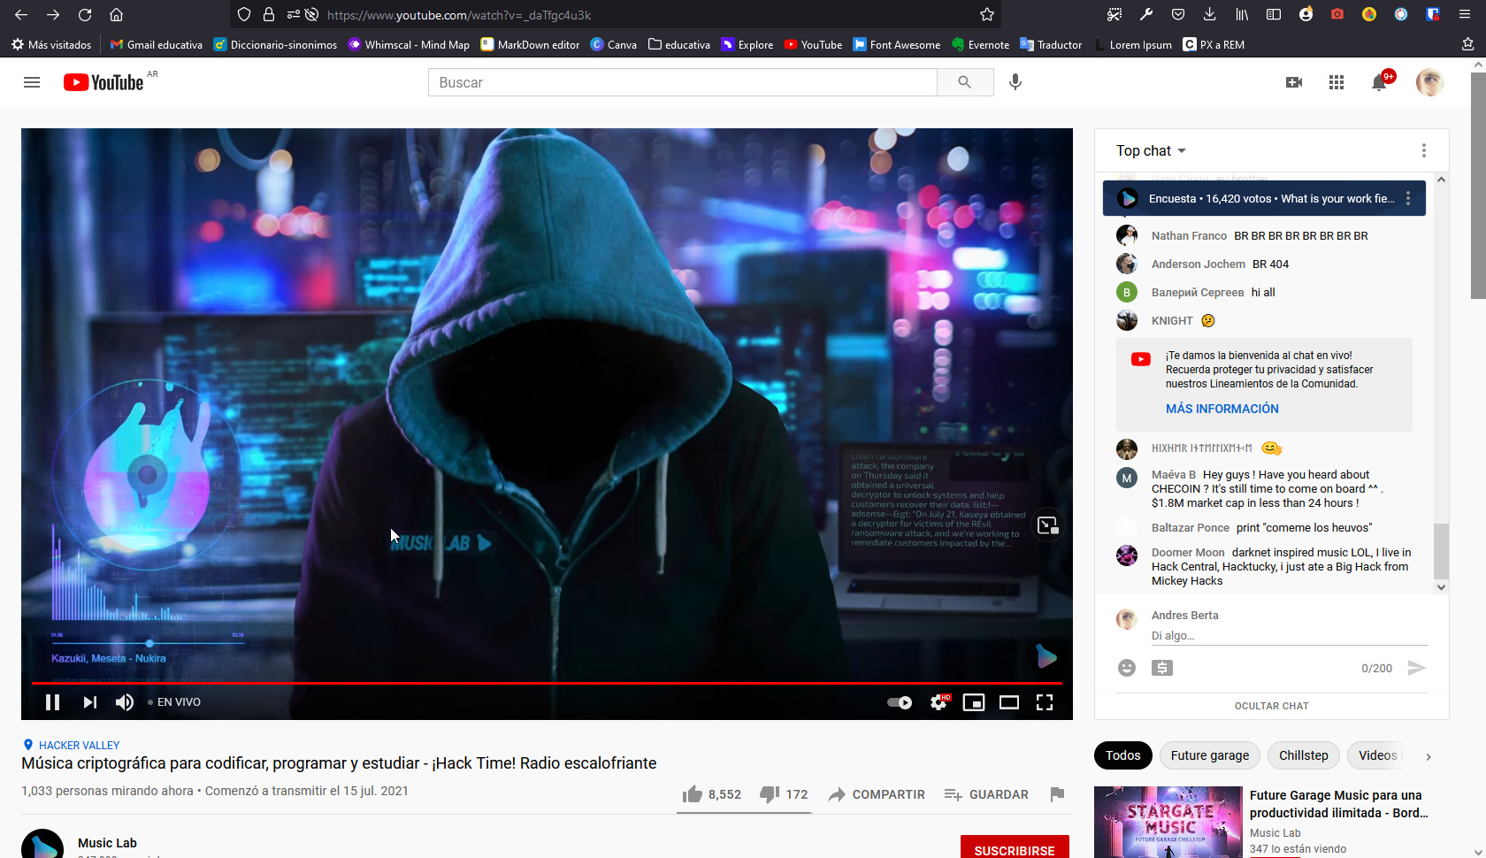Open the educativa bookmarks folder
Screen dimensions: 1486x858
[x=679, y=45]
